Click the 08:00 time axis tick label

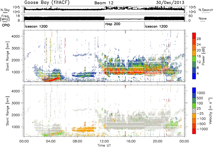click(x=77, y=141)
